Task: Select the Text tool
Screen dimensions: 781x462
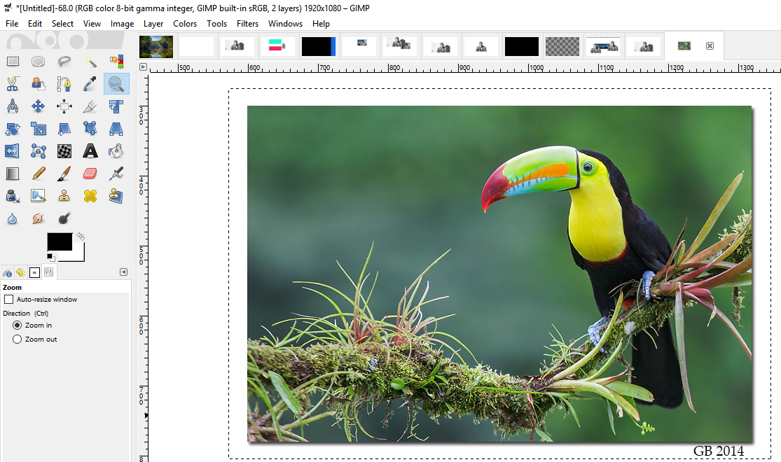Action: (x=90, y=151)
